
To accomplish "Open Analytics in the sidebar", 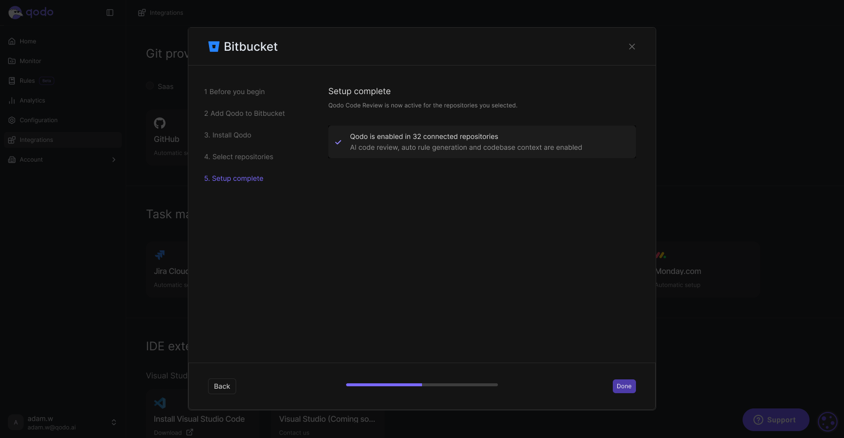I will coord(63,101).
